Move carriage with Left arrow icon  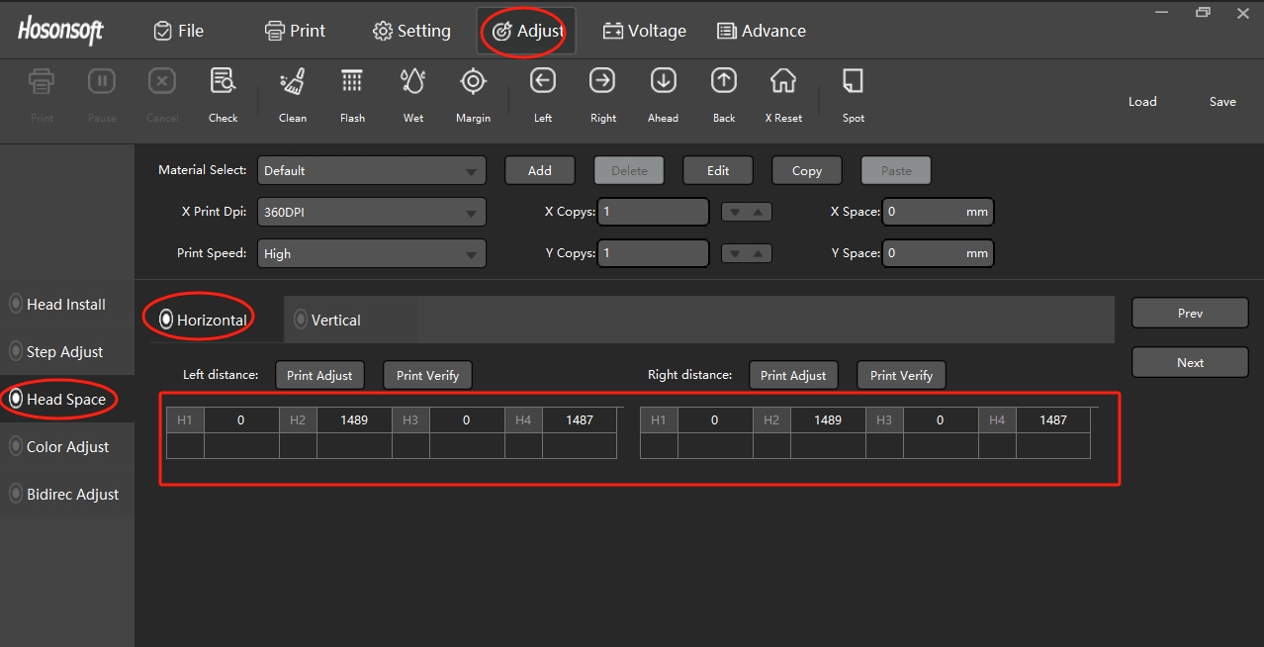point(542,81)
